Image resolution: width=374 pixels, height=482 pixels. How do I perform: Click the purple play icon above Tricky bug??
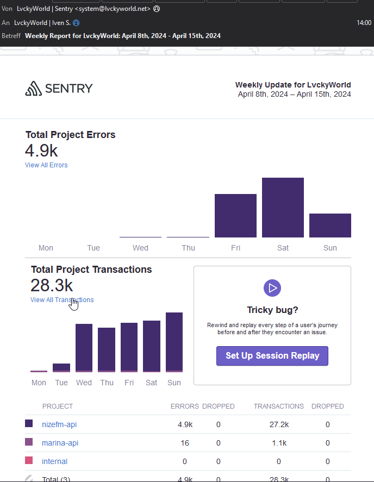pyautogui.click(x=272, y=287)
